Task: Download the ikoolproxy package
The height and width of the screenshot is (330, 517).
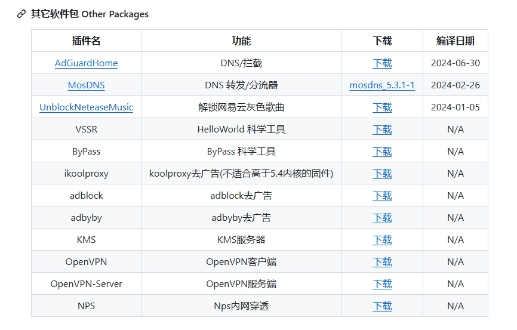Action: pyautogui.click(x=382, y=174)
